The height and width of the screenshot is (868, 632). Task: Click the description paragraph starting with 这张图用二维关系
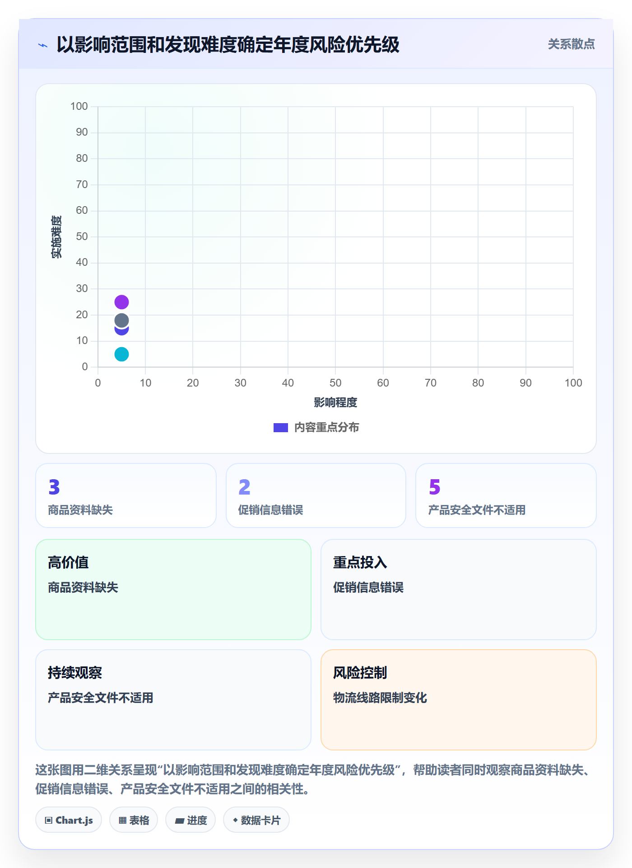click(314, 779)
